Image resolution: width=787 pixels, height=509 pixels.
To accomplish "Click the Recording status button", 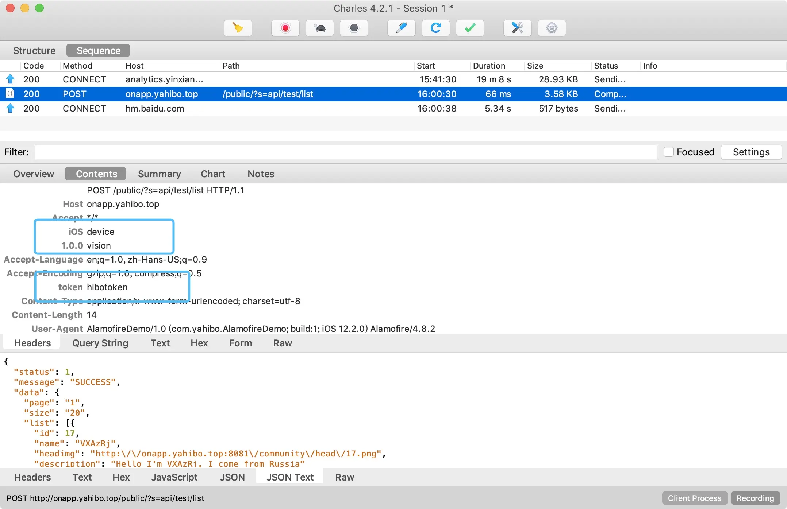I will 755,498.
